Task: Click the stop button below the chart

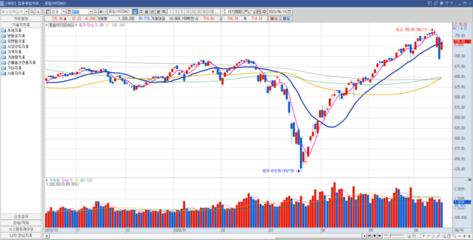Action: click(374, 236)
